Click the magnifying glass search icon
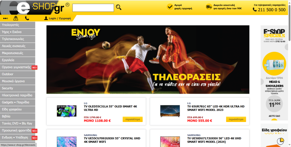 [119, 7]
